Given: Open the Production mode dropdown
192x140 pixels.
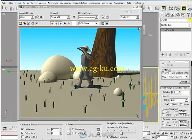Looking at the screenshot, I should click(129, 17).
